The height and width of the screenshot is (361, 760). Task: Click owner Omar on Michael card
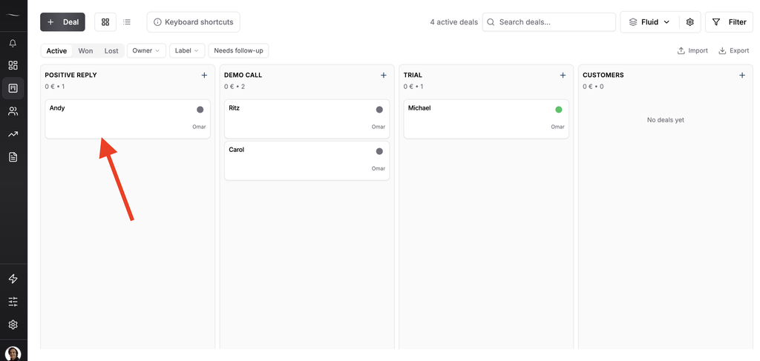pyautogui.click(x=557, y=127)
